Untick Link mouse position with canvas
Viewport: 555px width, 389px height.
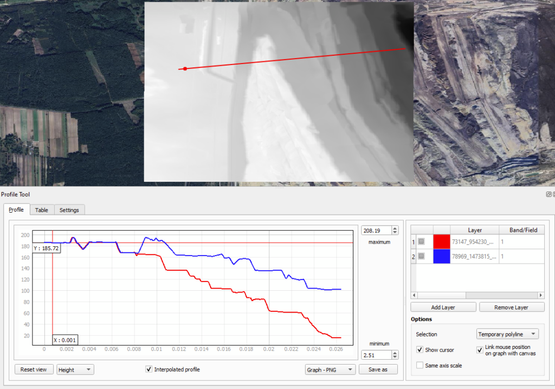(x=480, y=350)
